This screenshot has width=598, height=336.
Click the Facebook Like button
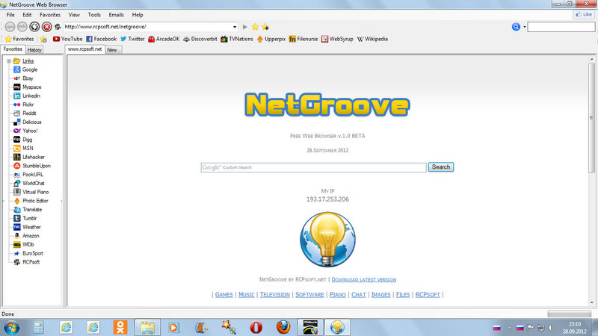click(x=584, y=14)
